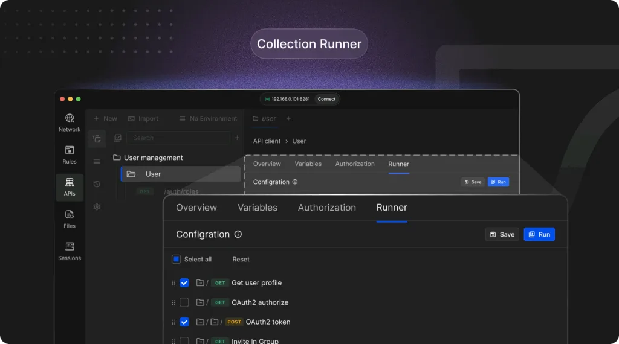Toggle the Select all checkbox

coord(177,260)
